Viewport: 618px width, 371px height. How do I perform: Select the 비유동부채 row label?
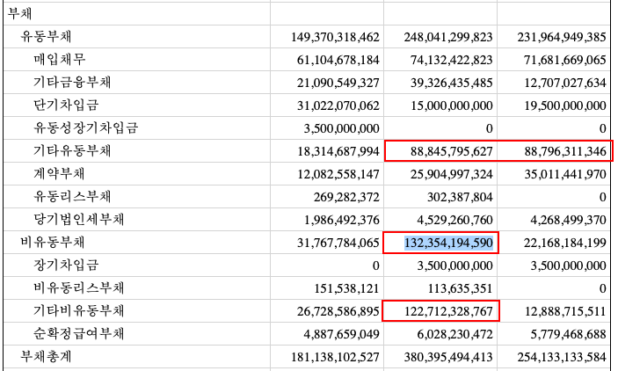click(x=53, y=242)
